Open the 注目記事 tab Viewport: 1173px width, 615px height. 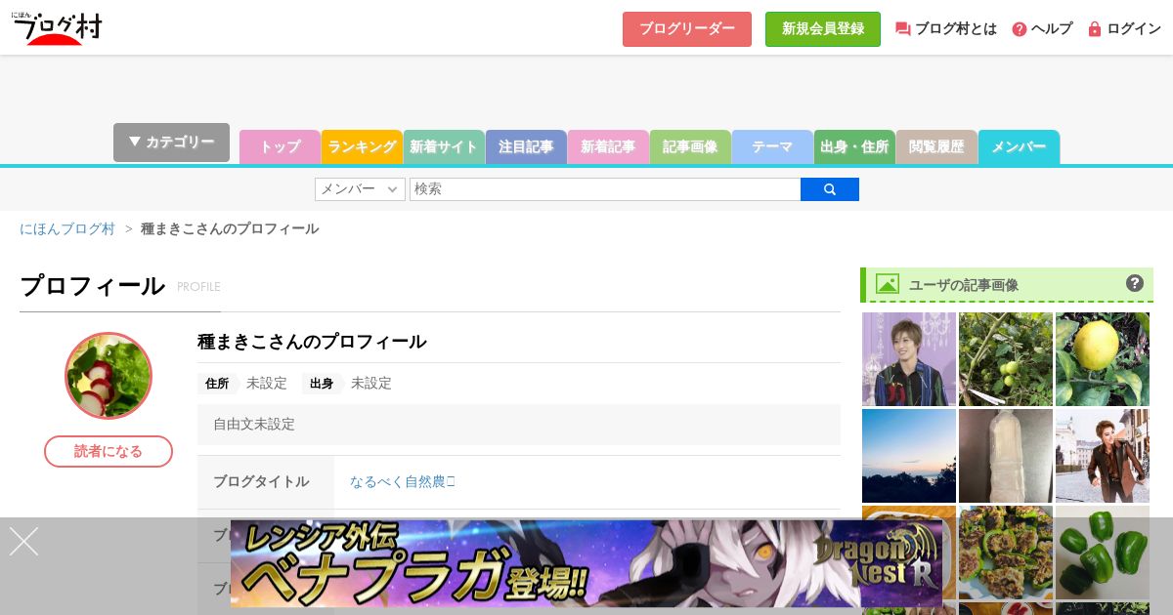pos(526,147)
